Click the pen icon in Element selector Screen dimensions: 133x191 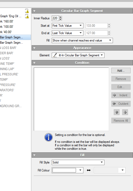(55, 55)
